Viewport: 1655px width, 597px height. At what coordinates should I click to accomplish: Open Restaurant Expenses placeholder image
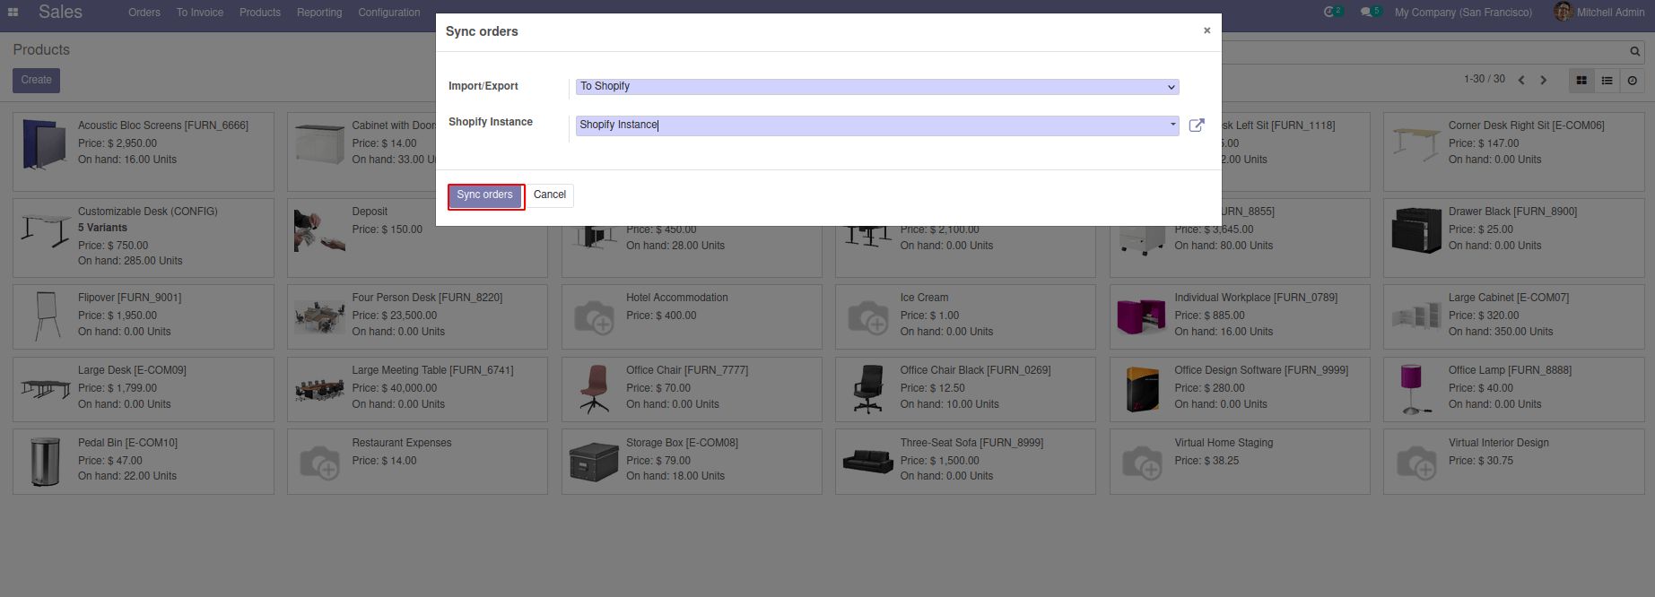tap(319, 463)
